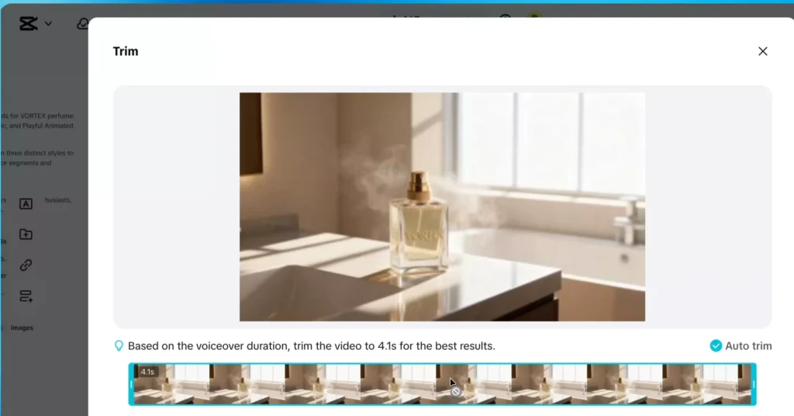Click the add-to-list icon in sidebar
The height and width of the screenshot is (416, 794).
(26, 296)
